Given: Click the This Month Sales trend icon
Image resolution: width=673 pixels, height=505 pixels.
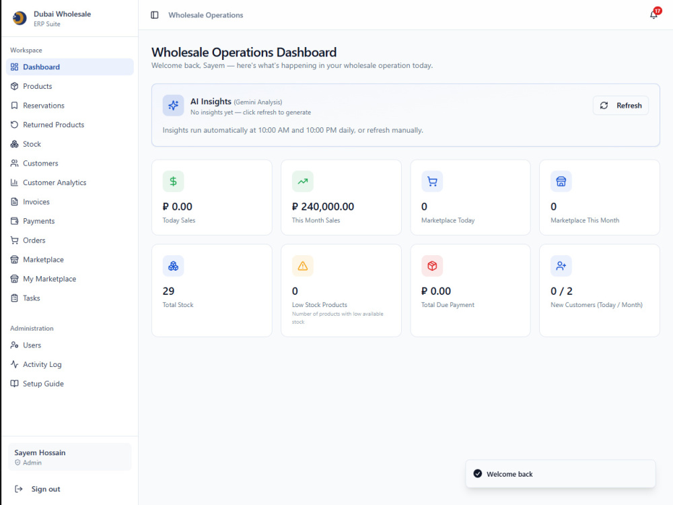Looking at the screenshot, I should (303, 181).
